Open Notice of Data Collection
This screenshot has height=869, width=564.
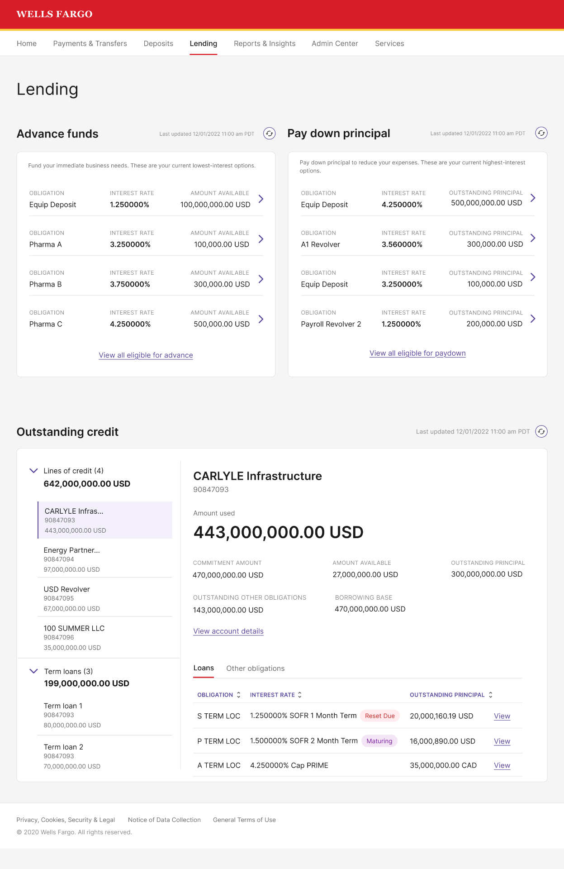(x=164, y=820)
